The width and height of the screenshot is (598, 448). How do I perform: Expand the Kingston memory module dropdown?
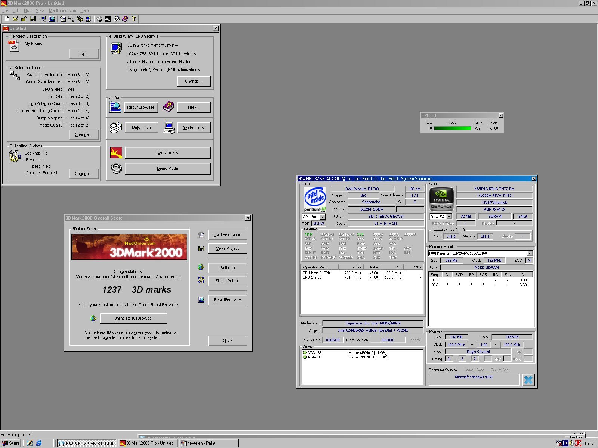(530, 253)
